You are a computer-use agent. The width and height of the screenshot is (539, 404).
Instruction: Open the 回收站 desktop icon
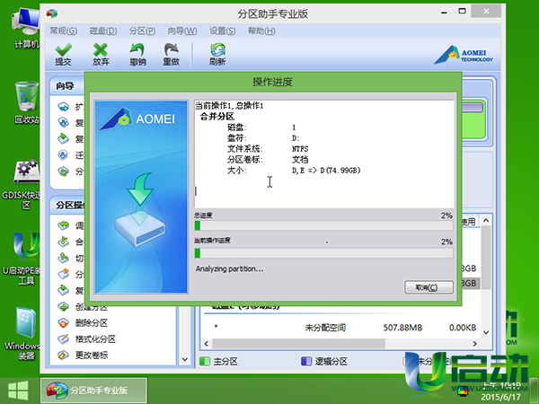(26, 102)
